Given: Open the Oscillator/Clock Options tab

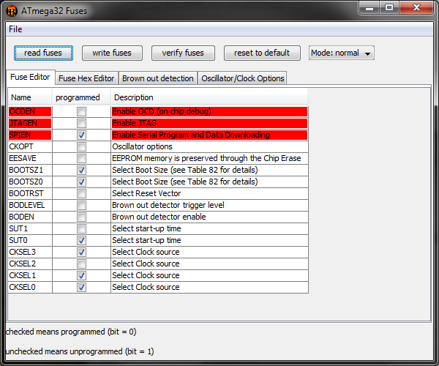Looking at the screenshot, I should (243, 78).
